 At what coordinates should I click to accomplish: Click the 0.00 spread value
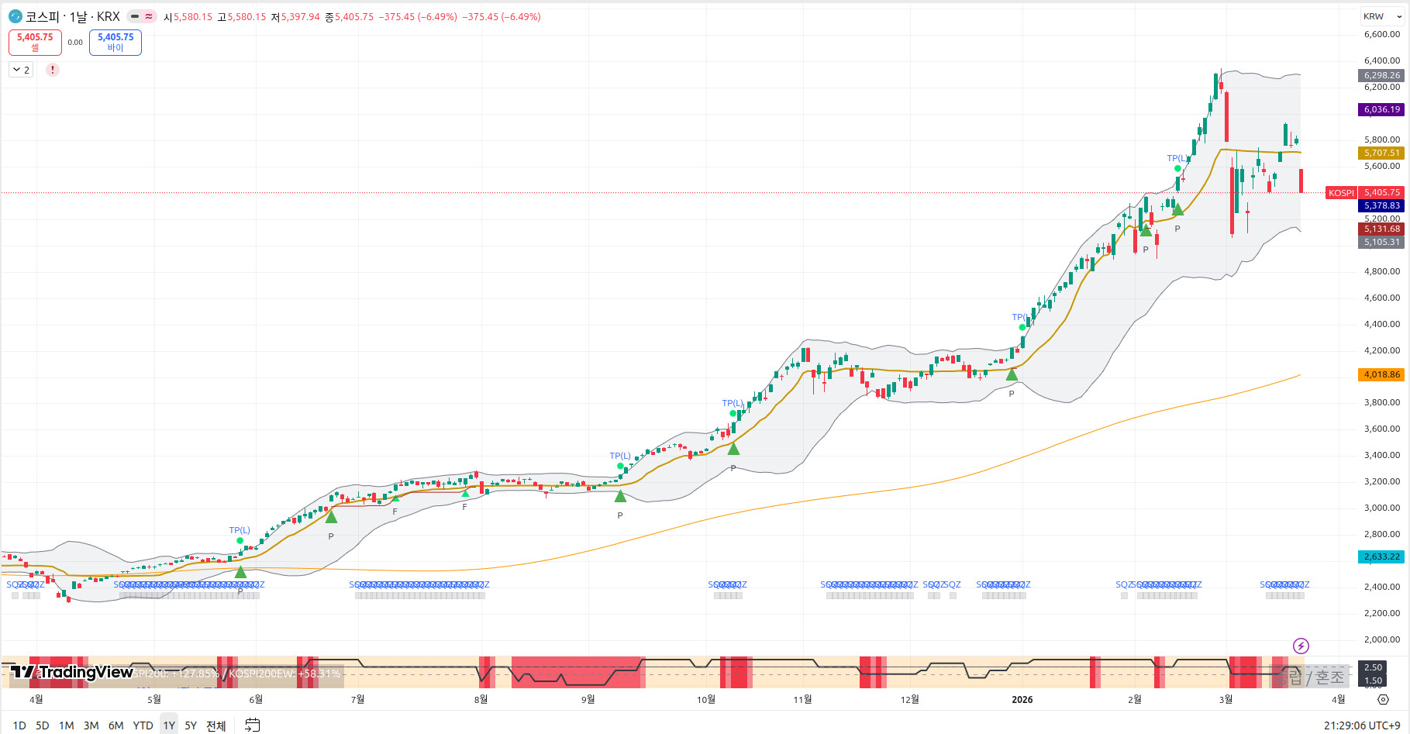[75, 43]
